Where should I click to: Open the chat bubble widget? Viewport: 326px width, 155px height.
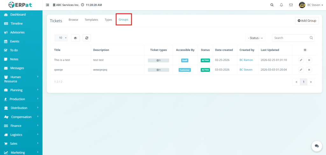316,146
